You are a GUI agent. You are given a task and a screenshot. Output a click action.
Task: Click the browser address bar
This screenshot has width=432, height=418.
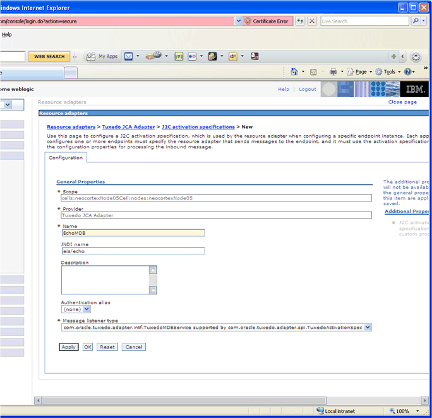pos(117,21)
